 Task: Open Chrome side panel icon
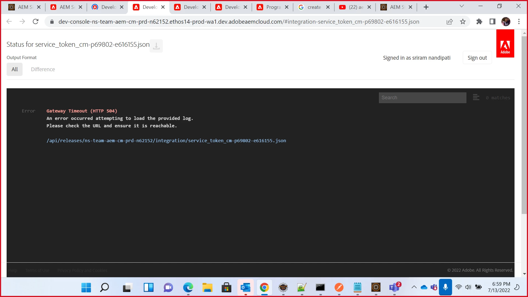click(492, 22)
